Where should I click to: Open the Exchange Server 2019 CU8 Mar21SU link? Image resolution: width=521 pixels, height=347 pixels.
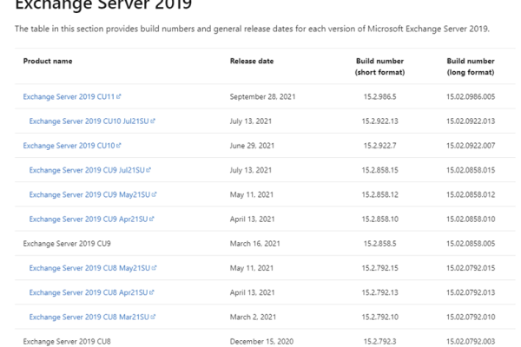[88, 318]
